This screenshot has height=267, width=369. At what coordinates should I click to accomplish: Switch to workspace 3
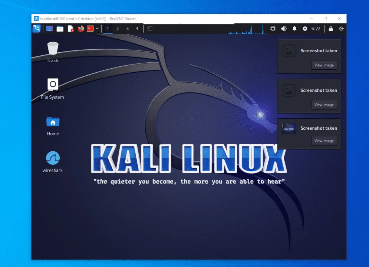pyautogui.click(x=127, y=29)
